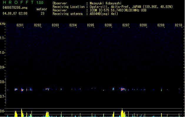Click the Ogata-vill. Akita-Pref. JAPAN location text

tap(131, 7)
